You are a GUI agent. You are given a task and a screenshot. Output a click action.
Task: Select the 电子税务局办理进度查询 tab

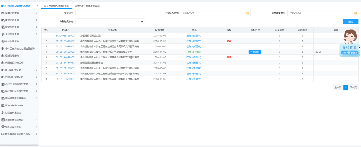click(x=56, y=6)
